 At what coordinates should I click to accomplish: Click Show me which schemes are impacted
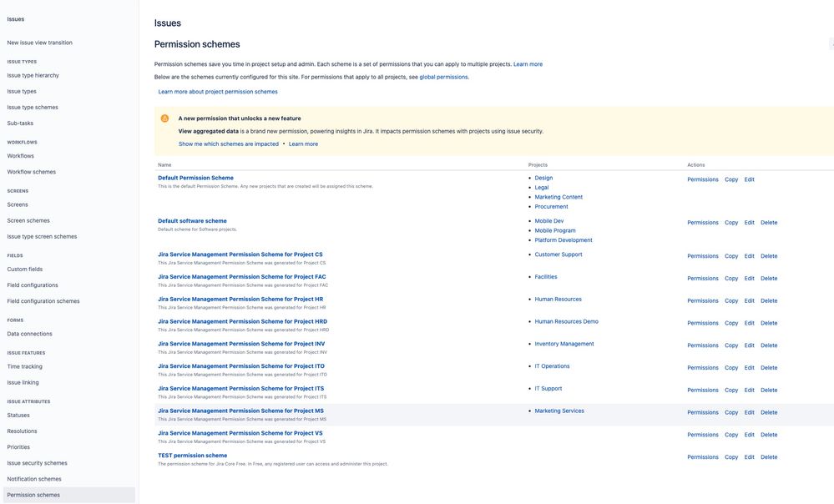229,144
